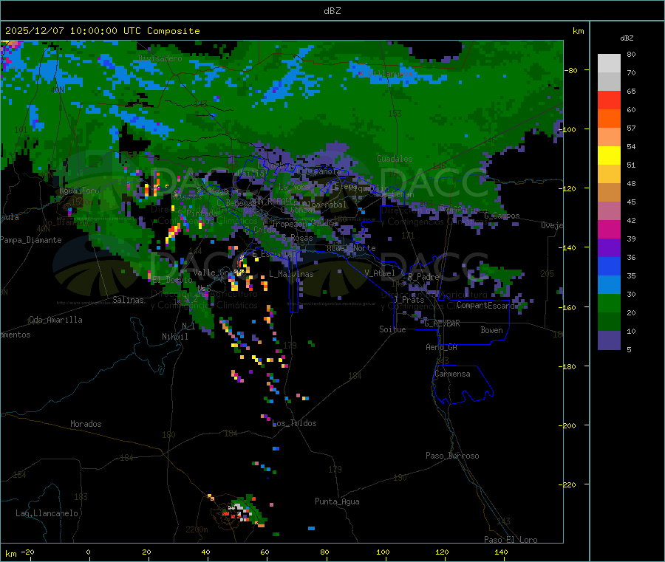Click the bright green 20-30 dBZ swatch

[609, 303]
